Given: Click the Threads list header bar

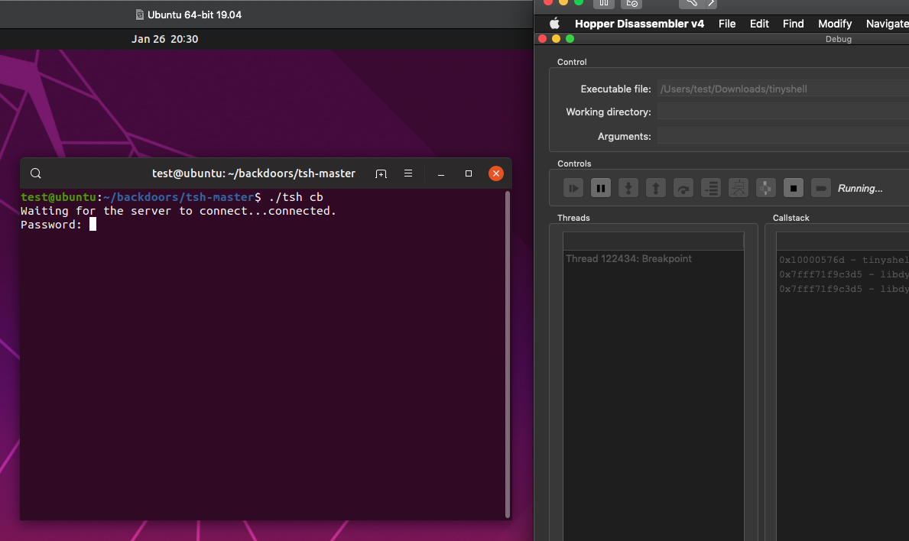Looking at the screenshot, I should point(654,241).
